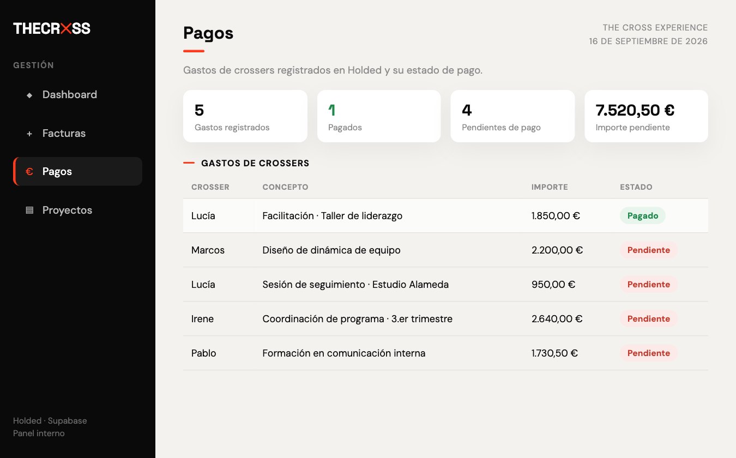Click the date 16 DE SEPTIEMBRE DE 2026
The image size is (736, 458).
click(648, 41)
